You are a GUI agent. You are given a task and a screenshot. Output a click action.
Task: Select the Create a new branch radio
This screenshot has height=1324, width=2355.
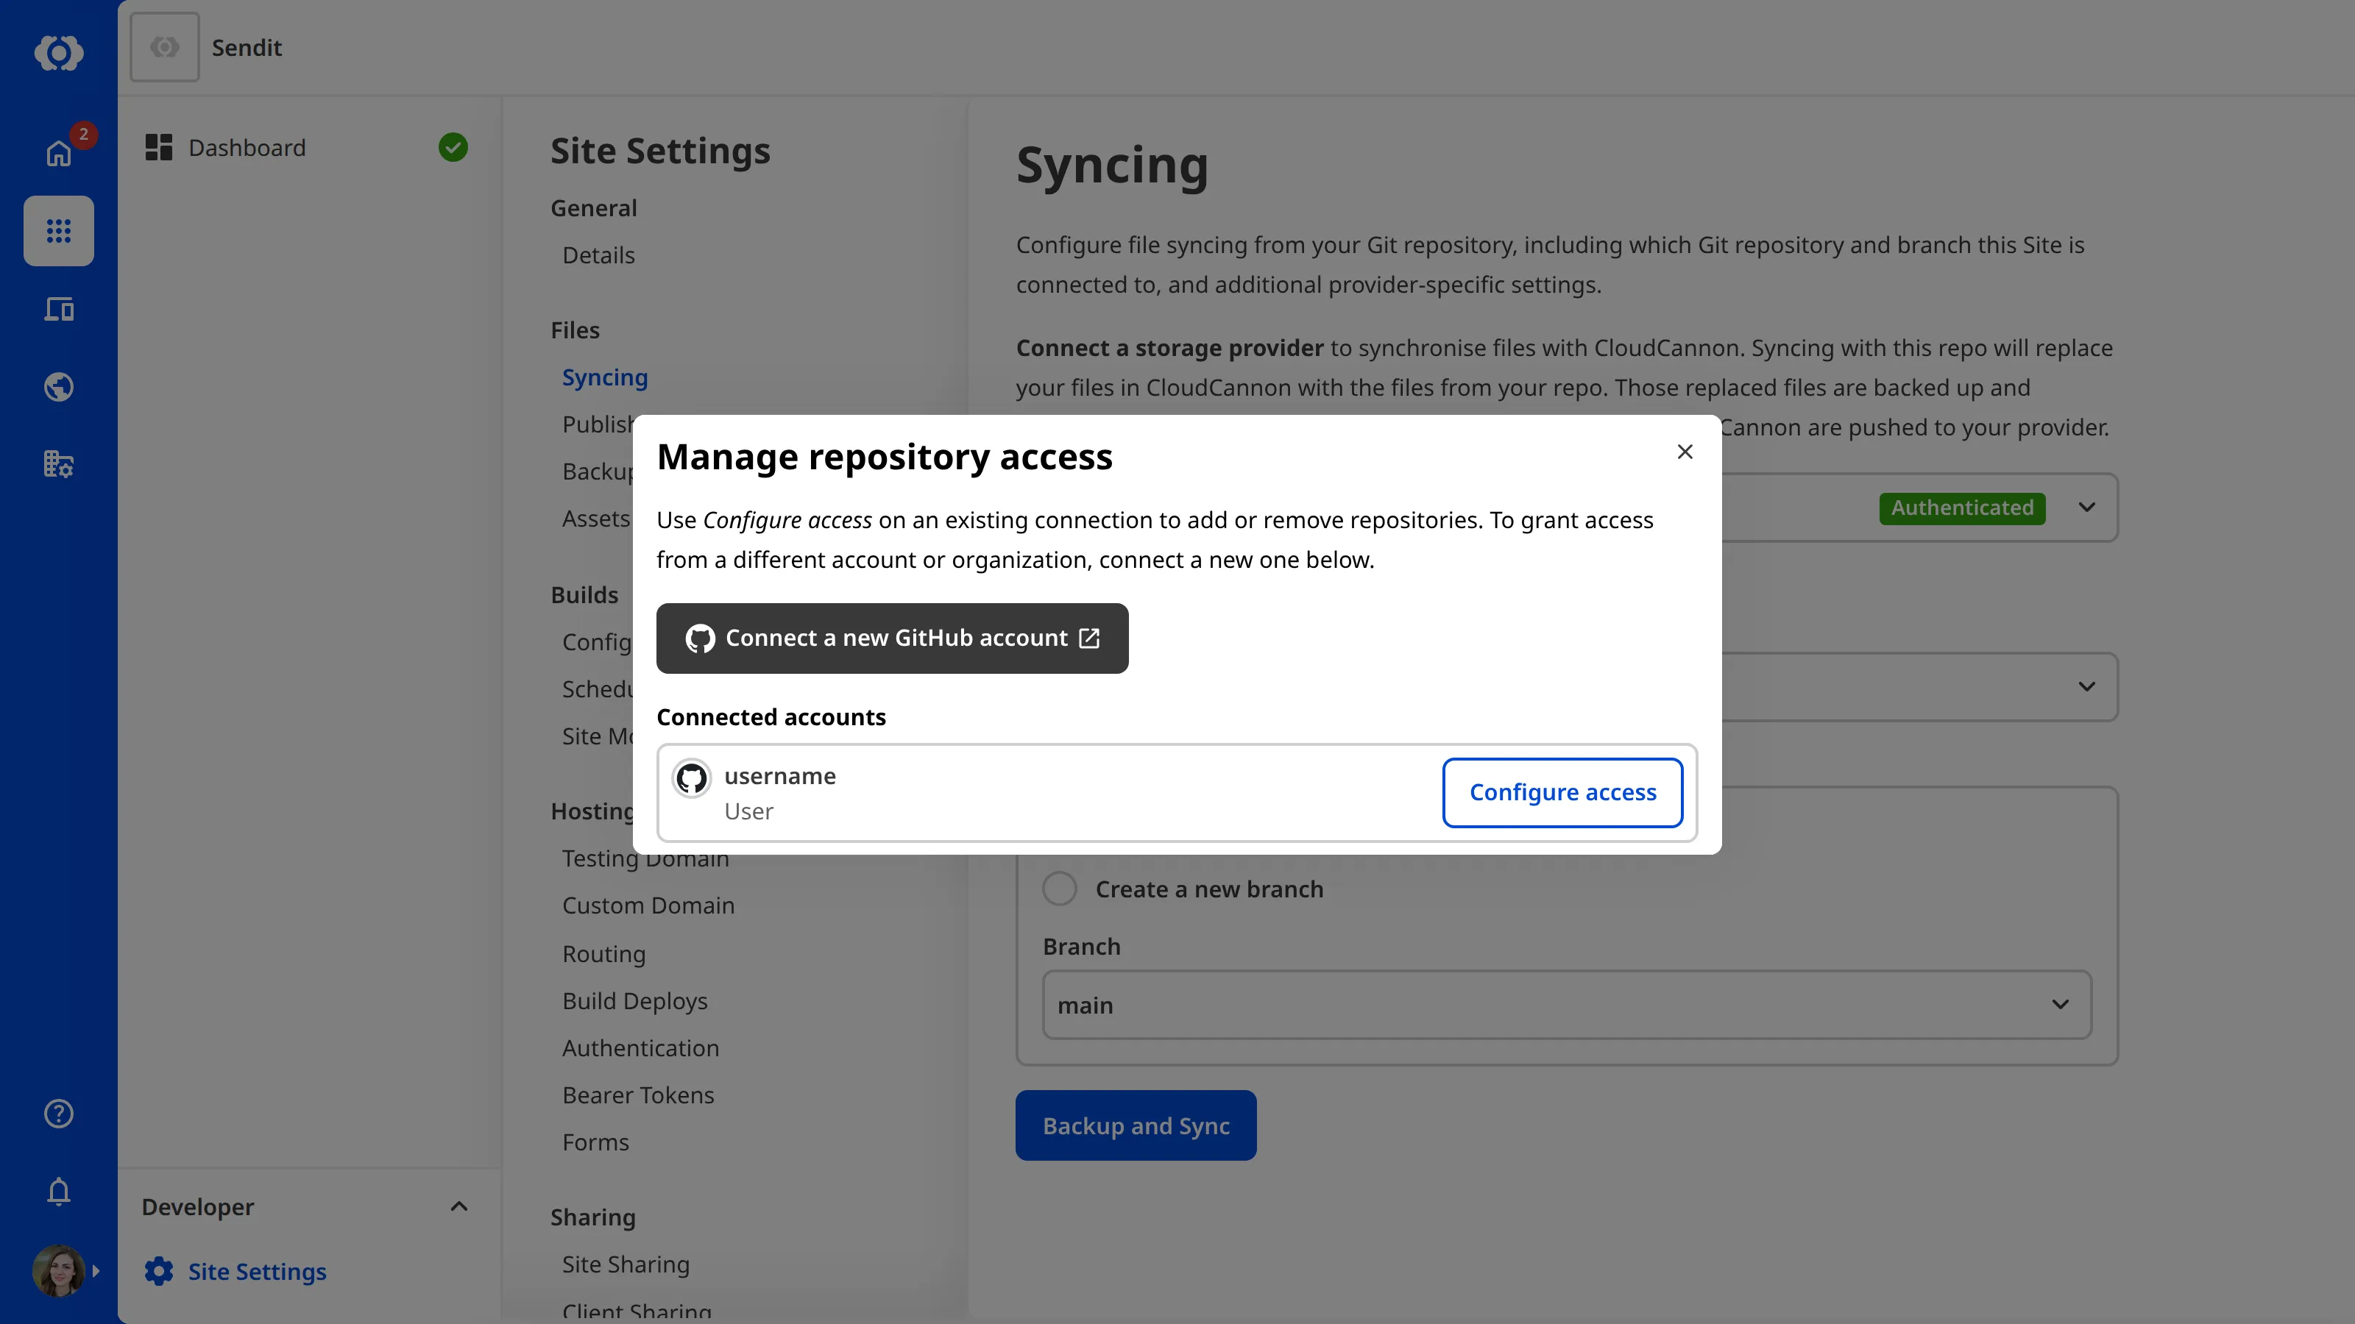(x=1060, y=889)
